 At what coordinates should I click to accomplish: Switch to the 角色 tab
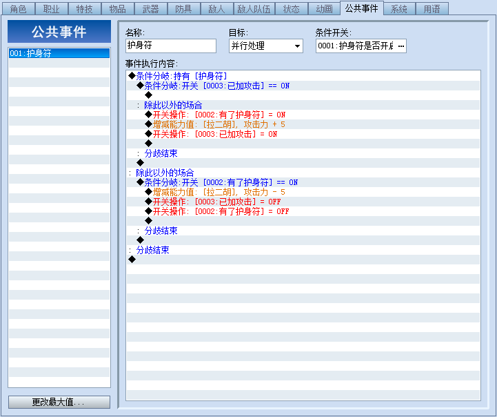click(19, 8)
